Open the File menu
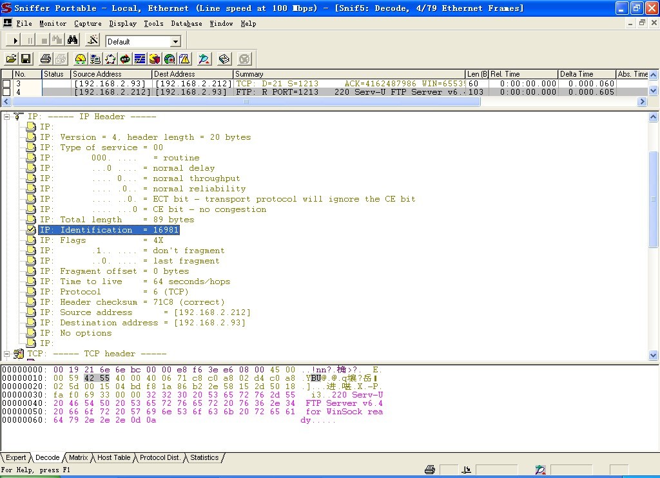 pos(24,23)
